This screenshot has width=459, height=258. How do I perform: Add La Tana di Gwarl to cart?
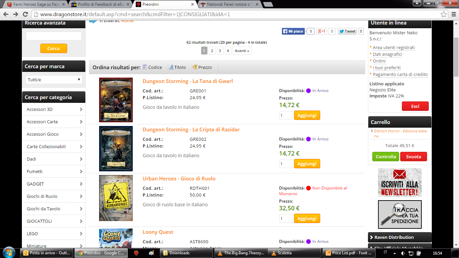(307, 115)
